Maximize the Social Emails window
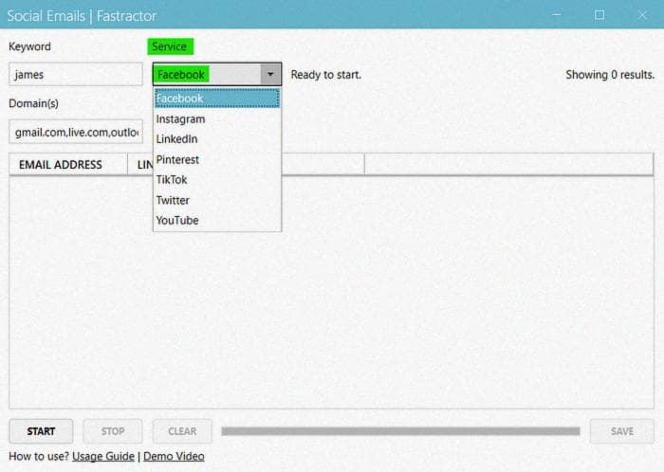The height and width of the screenshot is (472, 664). (x=599, y=15)
